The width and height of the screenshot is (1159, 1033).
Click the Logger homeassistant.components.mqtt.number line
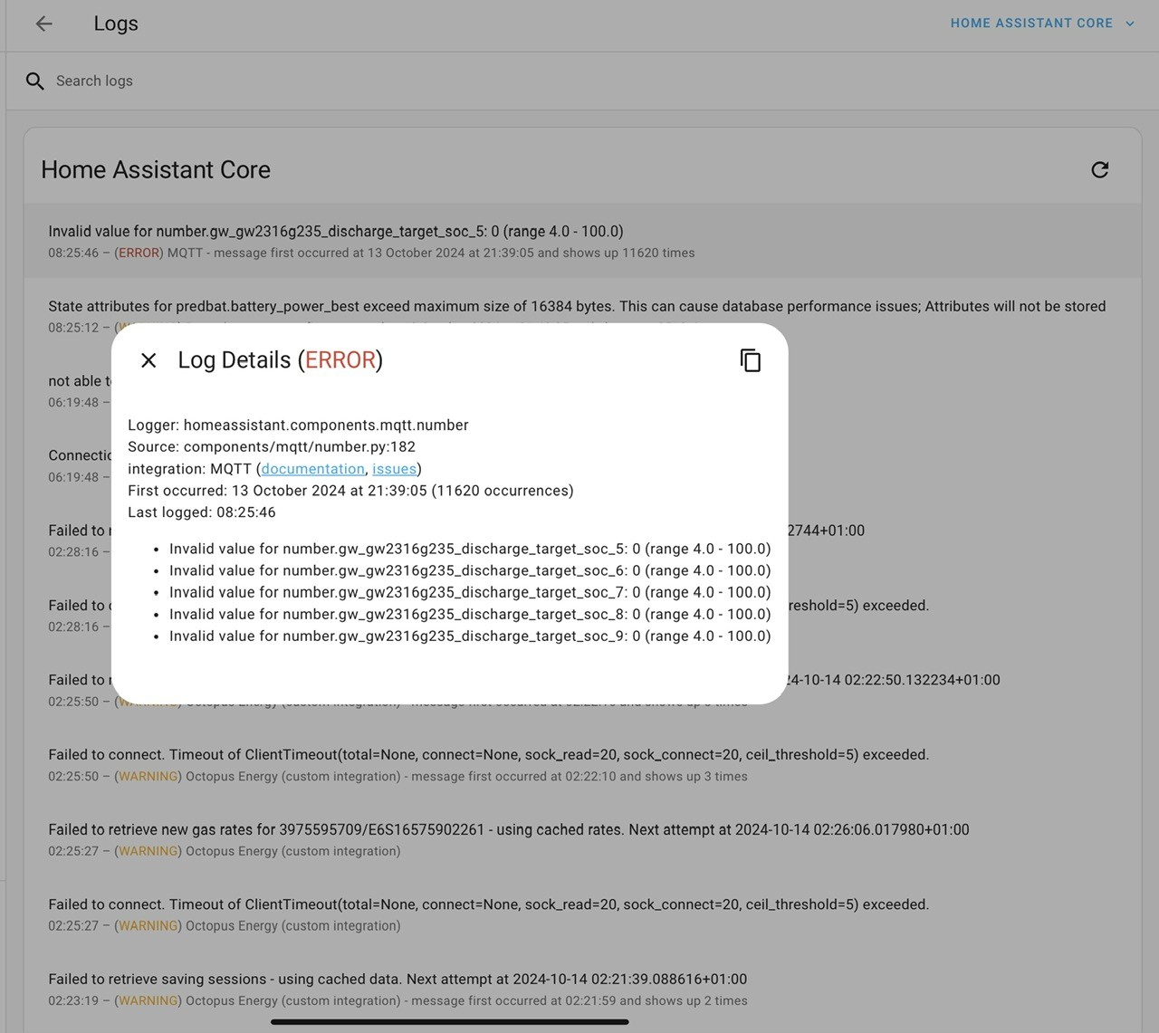coord(298,426)
